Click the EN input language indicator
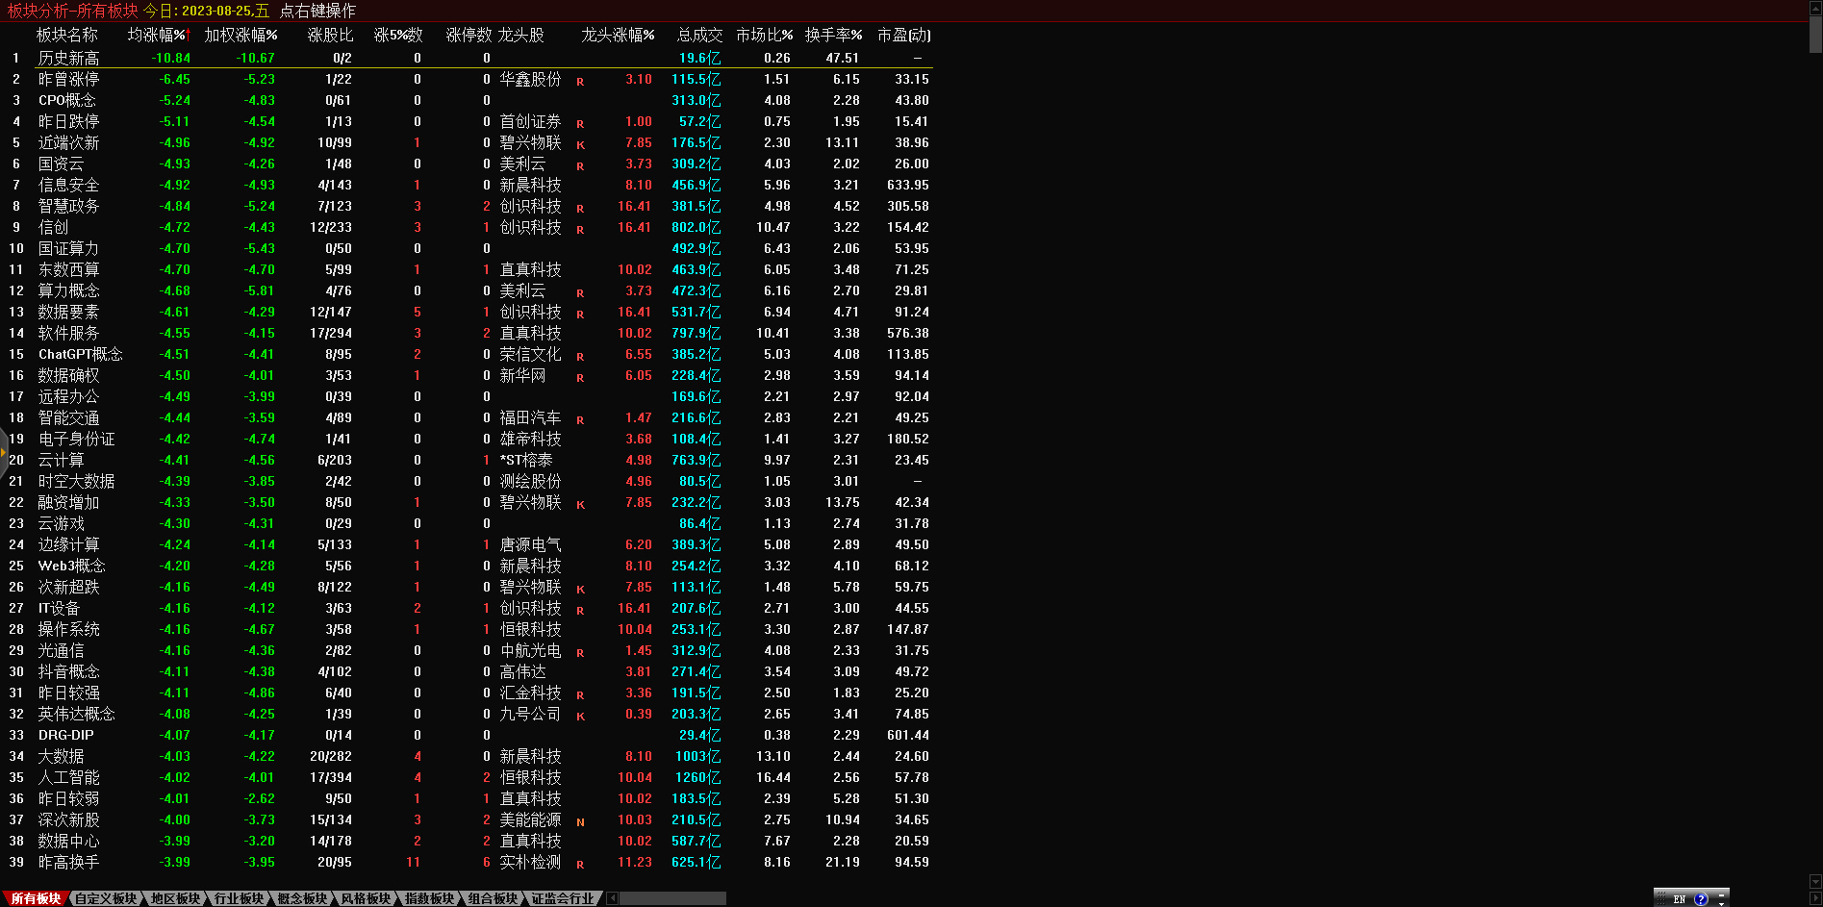Viewport: 1823px width, 907px height. pyautogui.click(x=1680, y=899)
